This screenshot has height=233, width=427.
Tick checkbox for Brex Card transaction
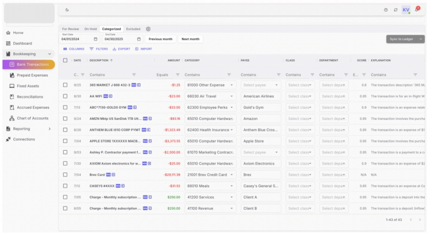coord(65,175)
